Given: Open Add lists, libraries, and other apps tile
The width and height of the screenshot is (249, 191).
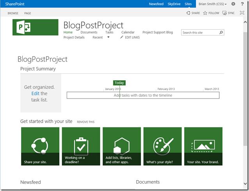Looking at the screenshot, I should coord(122,146).
